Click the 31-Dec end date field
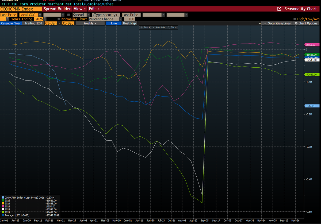 pyautogui.click(x=67, y=24)
